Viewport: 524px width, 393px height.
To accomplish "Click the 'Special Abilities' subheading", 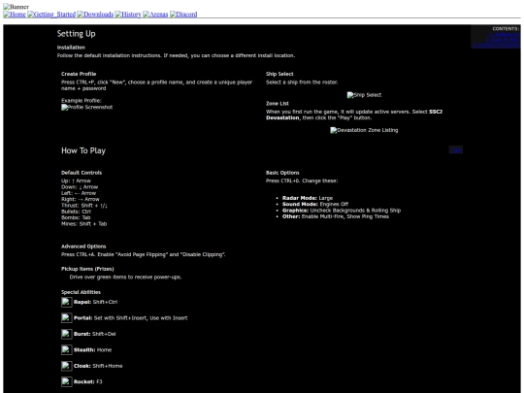I will (81, 292).
